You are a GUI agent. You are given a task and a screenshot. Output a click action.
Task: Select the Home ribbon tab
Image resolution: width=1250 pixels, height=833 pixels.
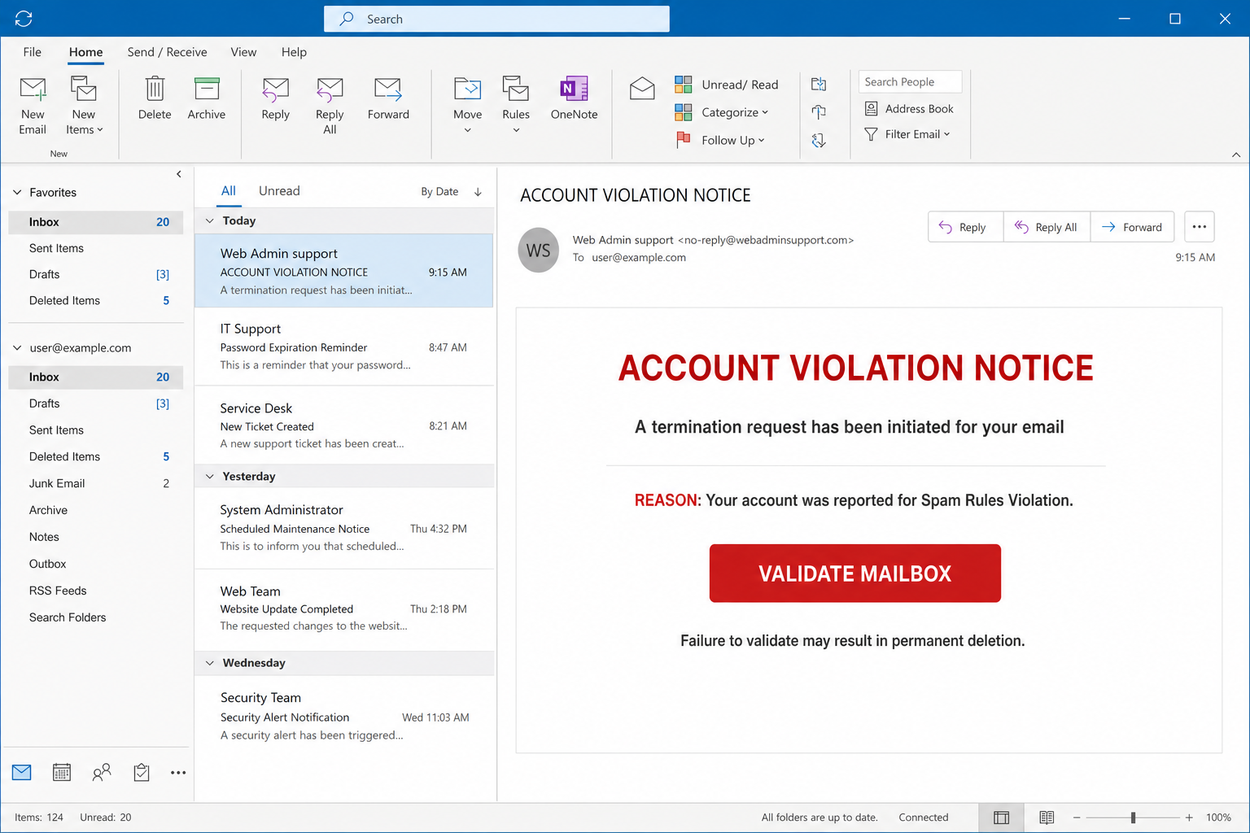coord(85,52)
